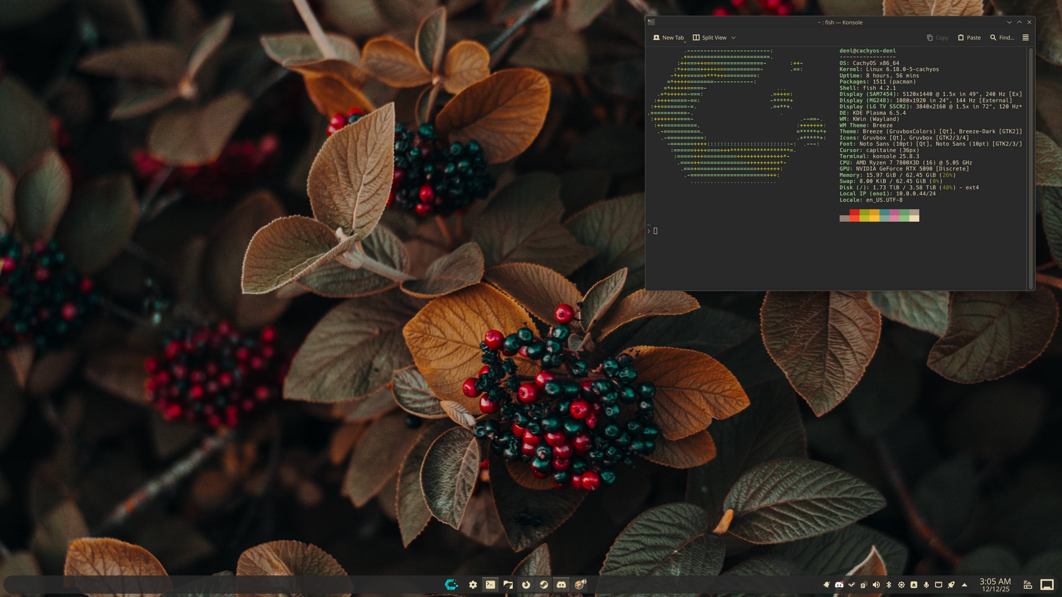Launch the Firefox-style browser icon
Image resolution: width=1062 pixels, height=597 pixels.
point(526,584)
